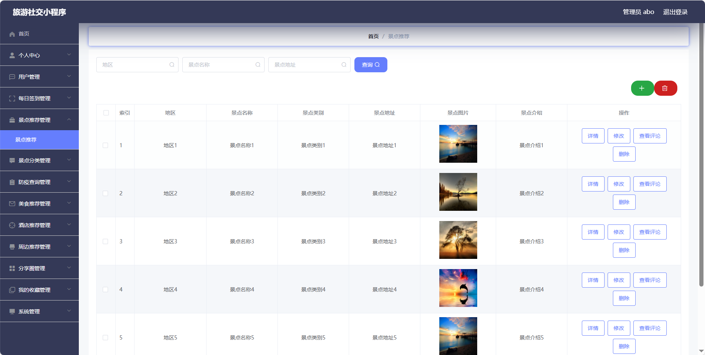Open the 我的收藏管理 menu label
Viewport: 705px width, 355px height.
pyautogui.click(x=34, y=290)
